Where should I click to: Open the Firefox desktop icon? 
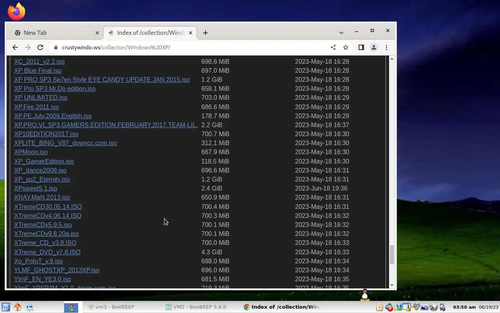click(x=16, y=12)
